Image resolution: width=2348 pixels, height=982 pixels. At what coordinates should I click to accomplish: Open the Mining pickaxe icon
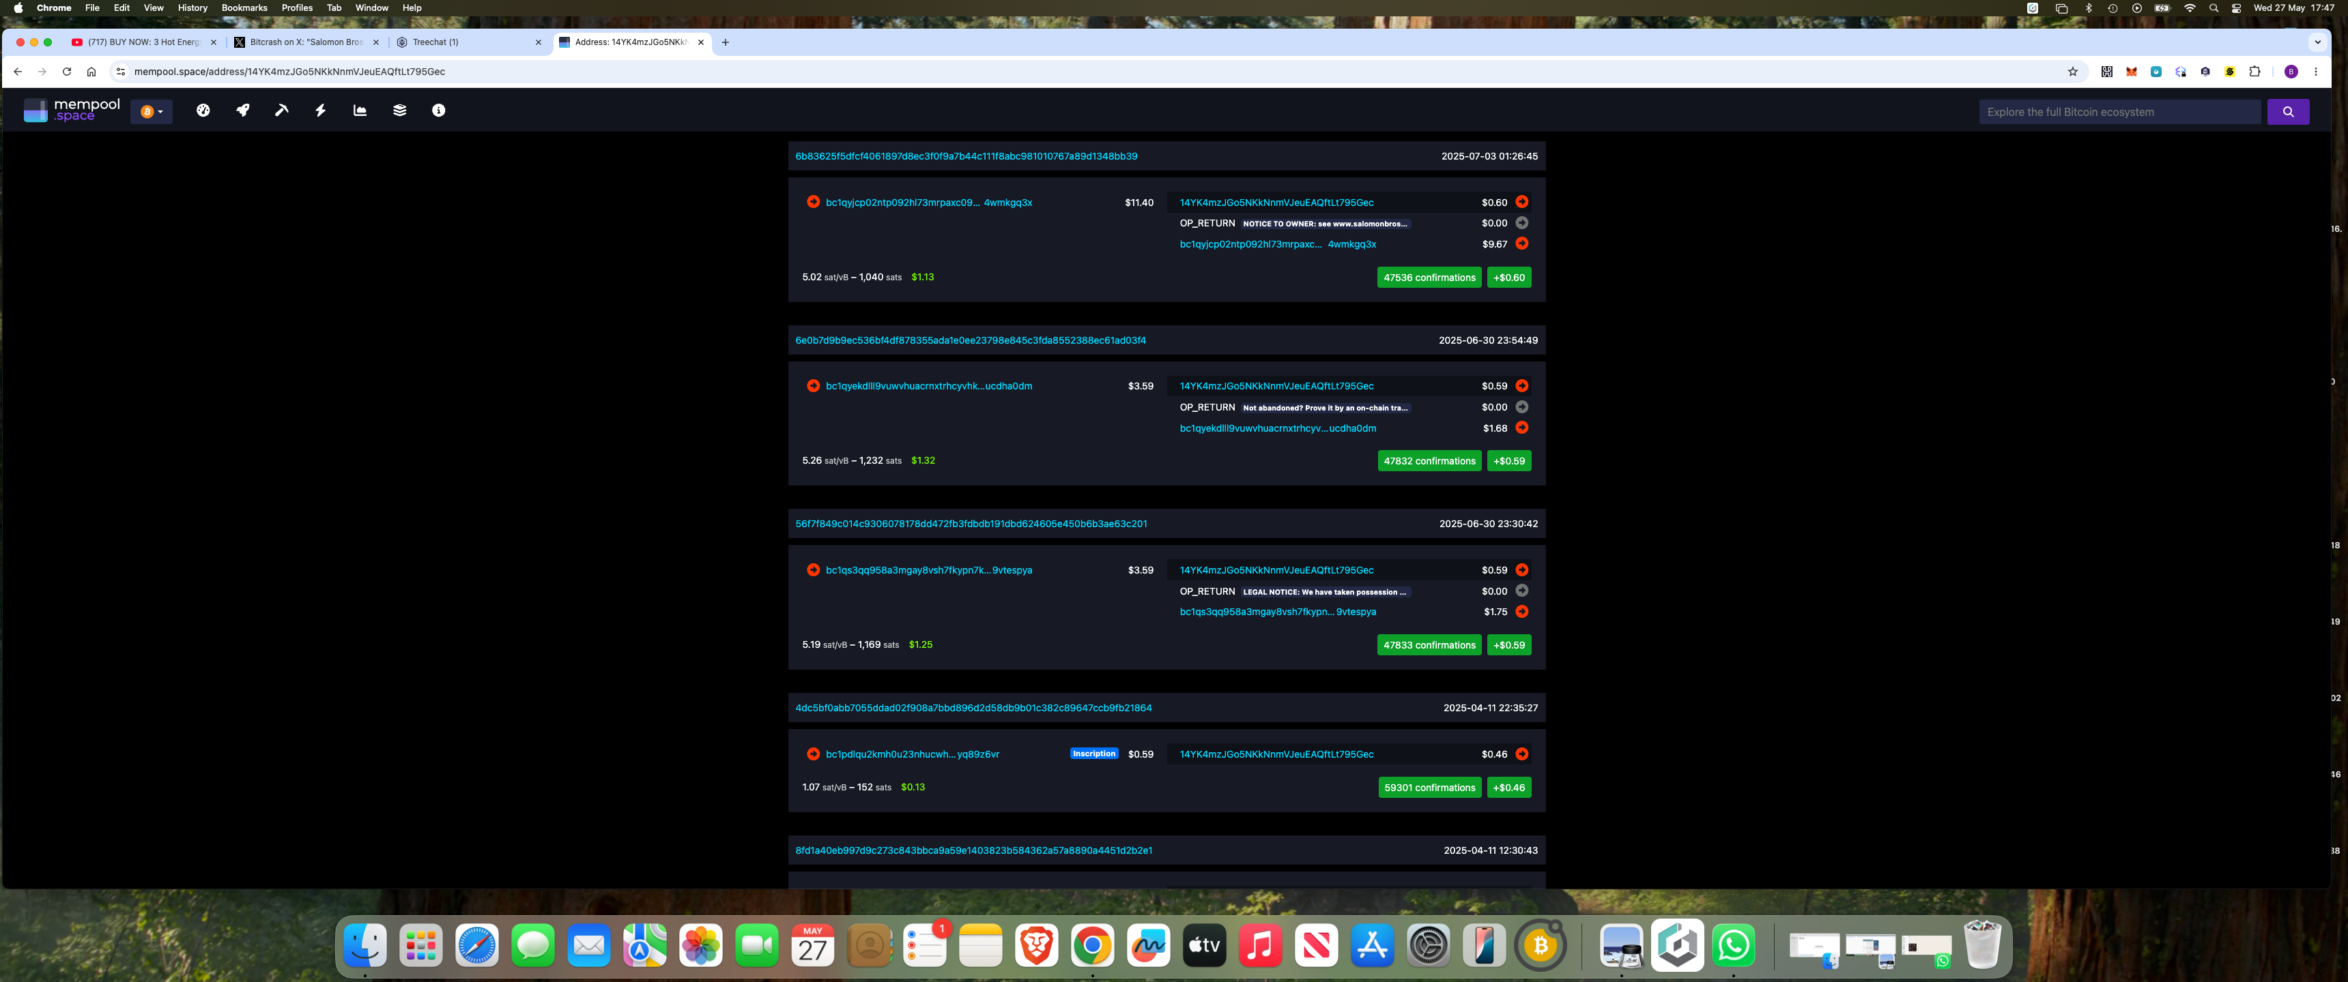click(282, 110)
